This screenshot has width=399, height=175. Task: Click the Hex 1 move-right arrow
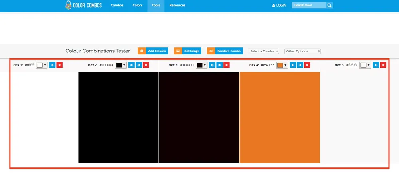coord(52,65)
